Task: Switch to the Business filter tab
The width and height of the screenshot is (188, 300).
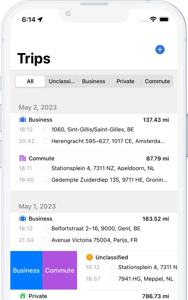Action: [94, 81]
